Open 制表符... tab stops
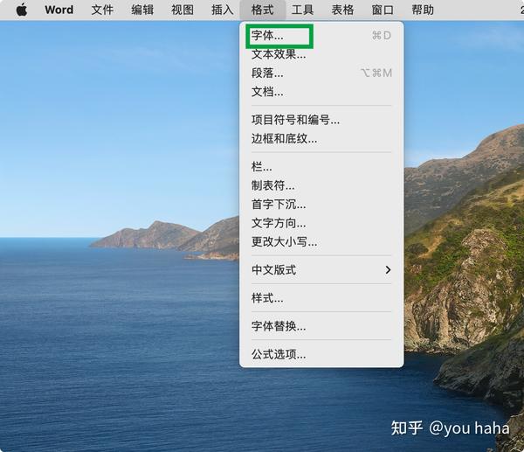 coord(321,185)
